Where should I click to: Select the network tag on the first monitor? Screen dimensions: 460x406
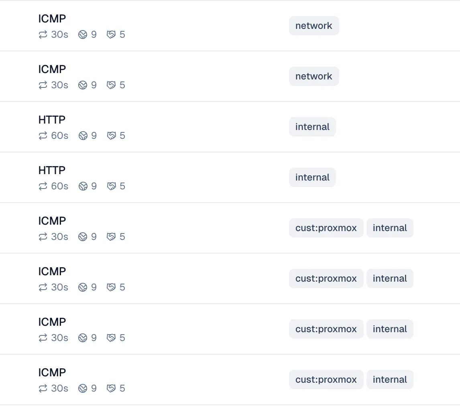(x=314, y=25)
